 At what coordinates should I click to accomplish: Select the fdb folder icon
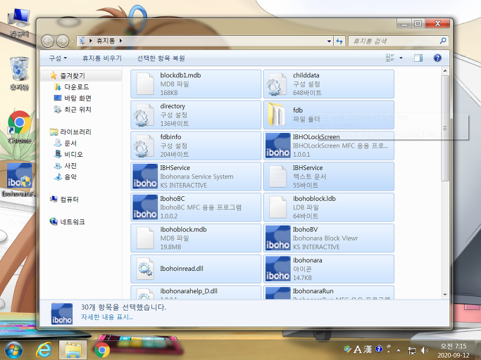[275, 115]
